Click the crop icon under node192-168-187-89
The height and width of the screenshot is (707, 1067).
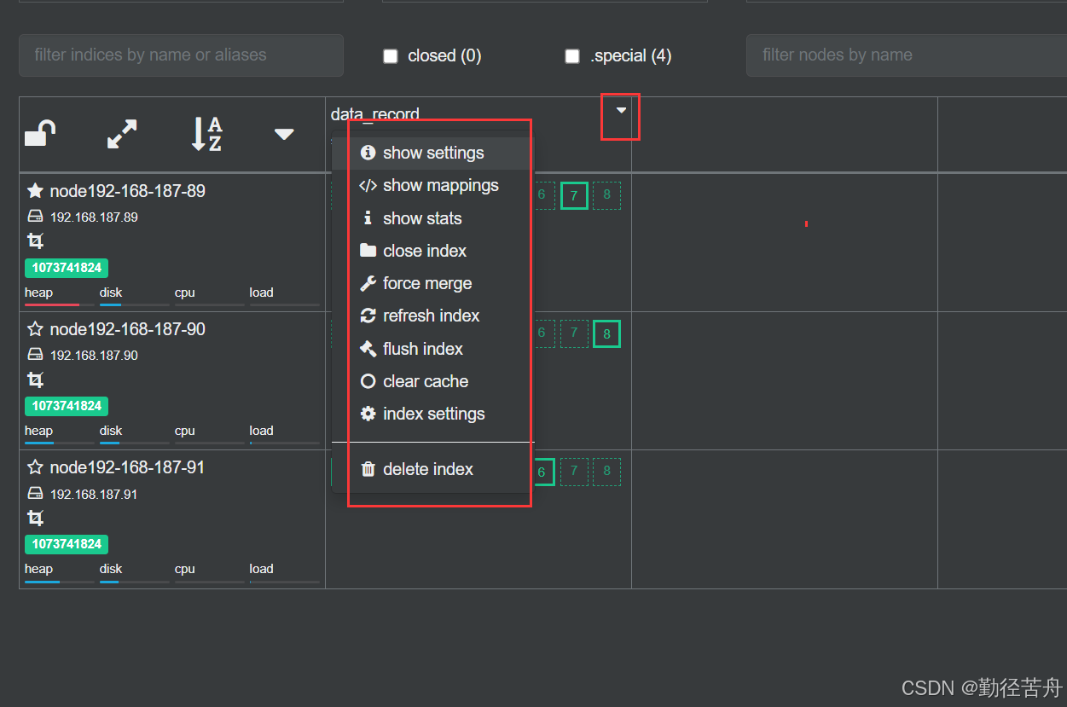coord(35,241)
